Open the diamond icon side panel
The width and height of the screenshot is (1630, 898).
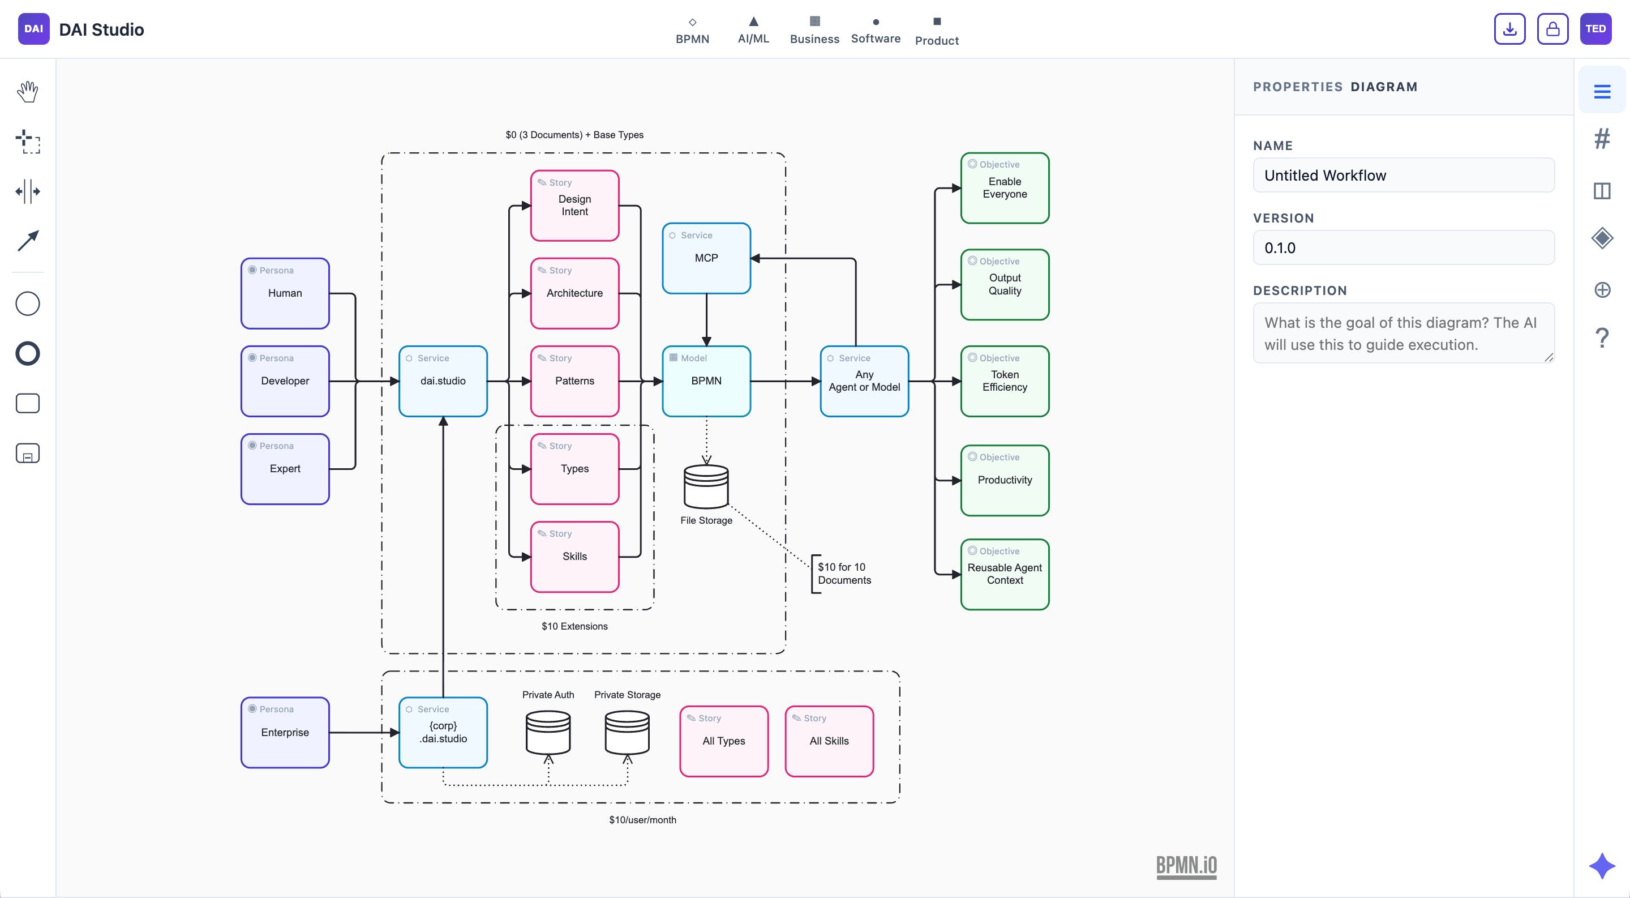(x=1602, y=238)
